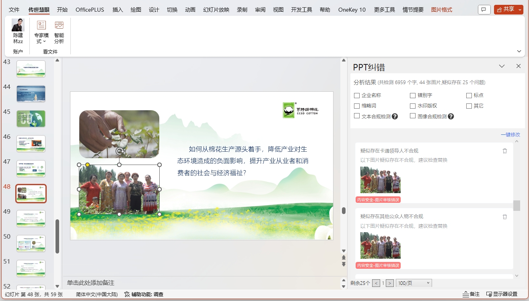Open the OneKey 10 tab
The width and height of the screenshot is (529, 301).
[352, 10]
